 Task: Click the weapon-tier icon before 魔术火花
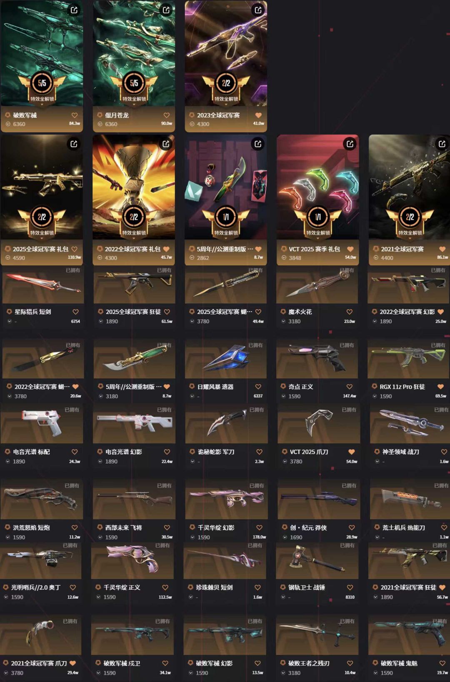283,312
